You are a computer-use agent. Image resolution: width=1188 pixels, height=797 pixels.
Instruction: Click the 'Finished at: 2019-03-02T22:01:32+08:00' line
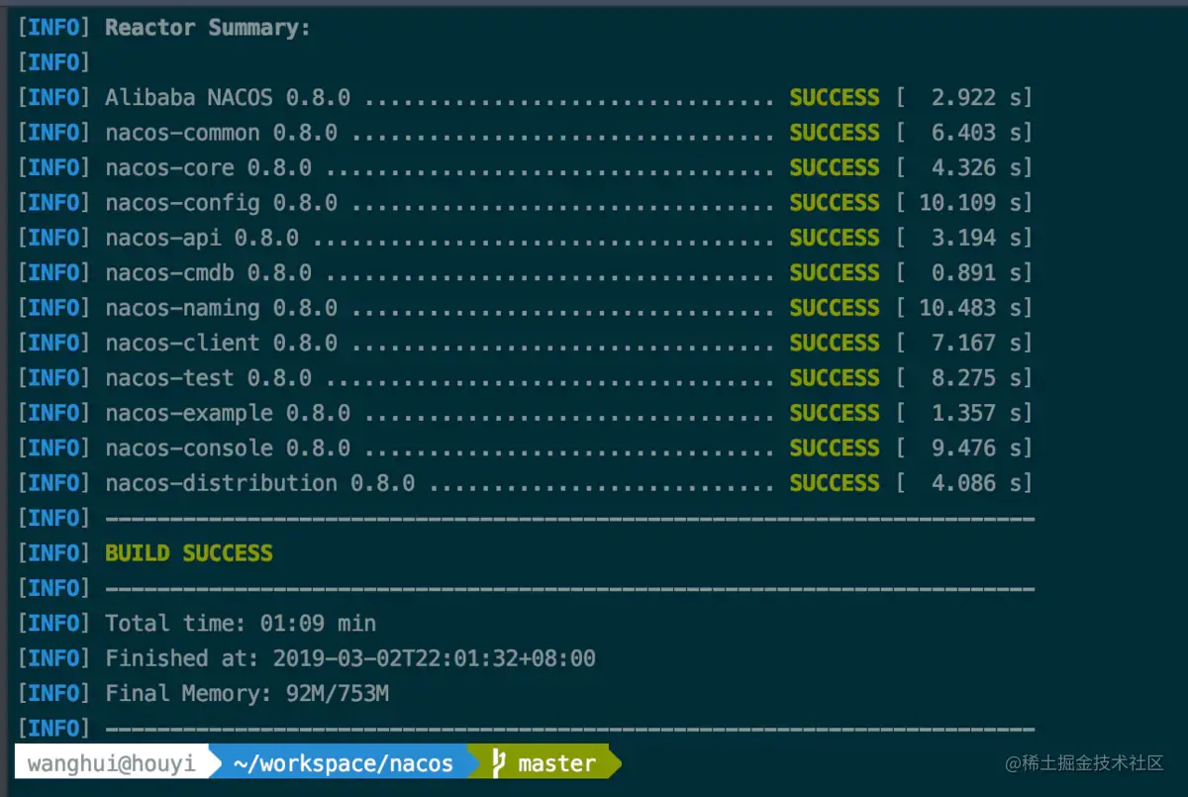(x=350, y=658)
